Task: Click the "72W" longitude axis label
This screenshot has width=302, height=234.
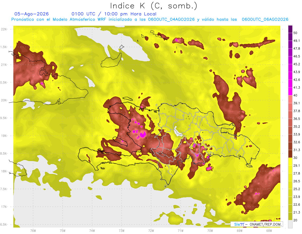Action: tap(151, 231)
